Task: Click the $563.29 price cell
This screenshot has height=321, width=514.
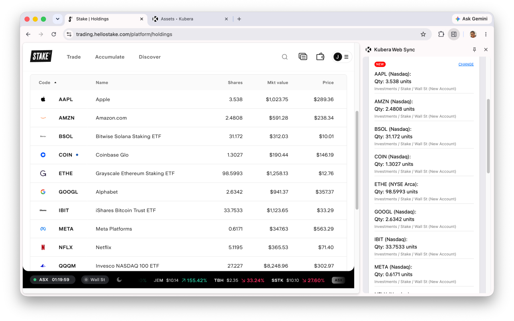Action: [324, 229]
